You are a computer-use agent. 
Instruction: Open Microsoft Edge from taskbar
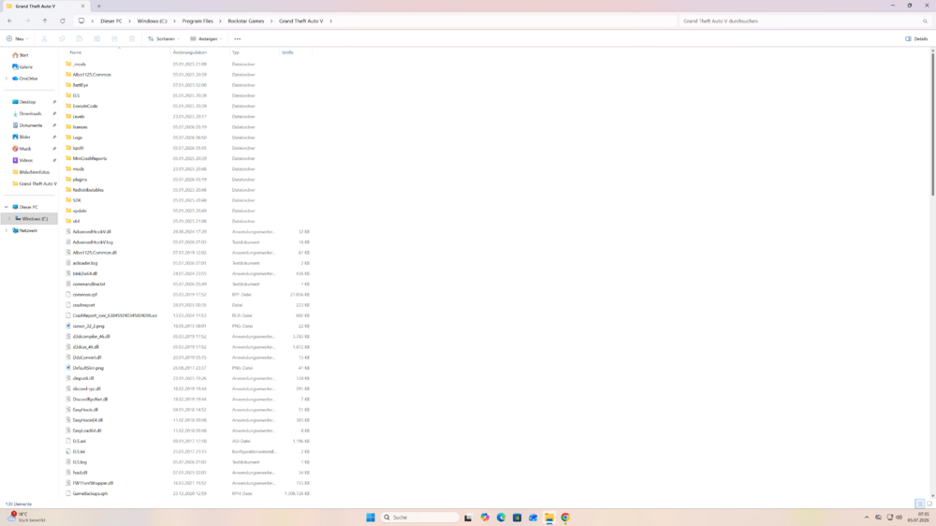[501, 518]
